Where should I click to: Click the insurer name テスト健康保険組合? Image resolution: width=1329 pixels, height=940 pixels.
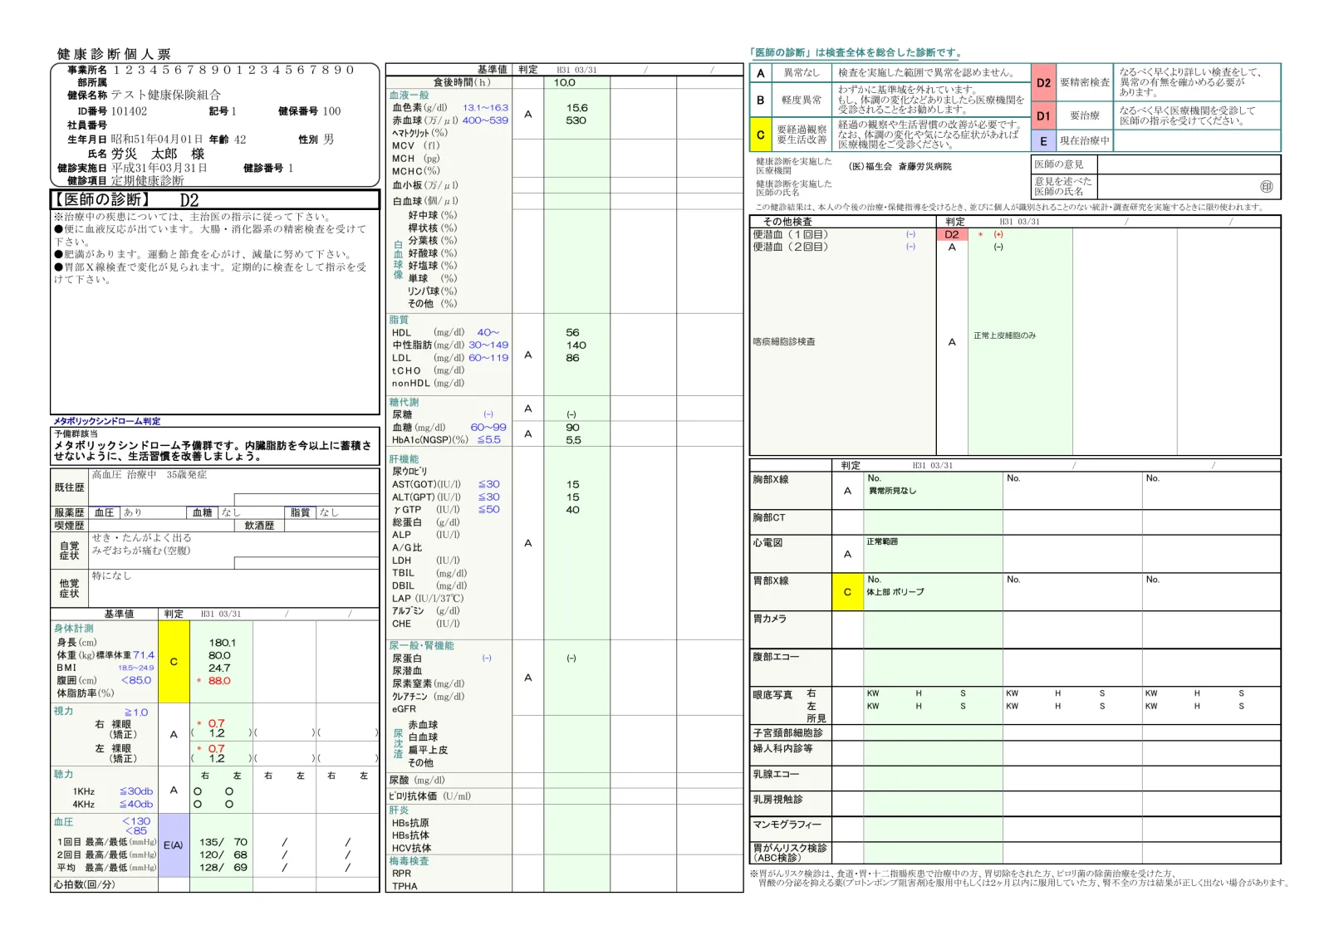(x=165, y=95)
